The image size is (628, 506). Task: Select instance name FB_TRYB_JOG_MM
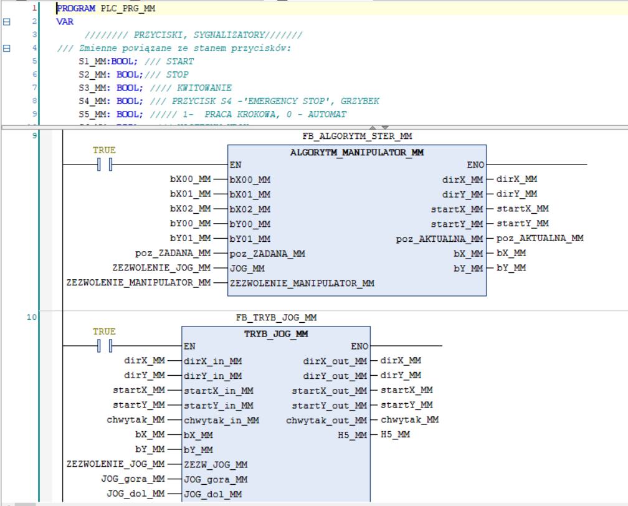click(277, 318)
